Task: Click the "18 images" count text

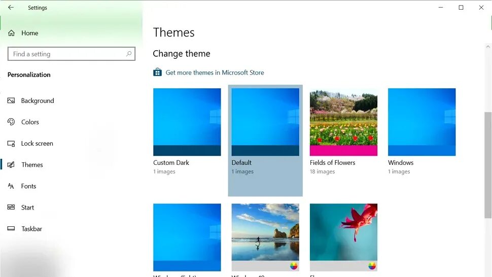Action: 322,171
